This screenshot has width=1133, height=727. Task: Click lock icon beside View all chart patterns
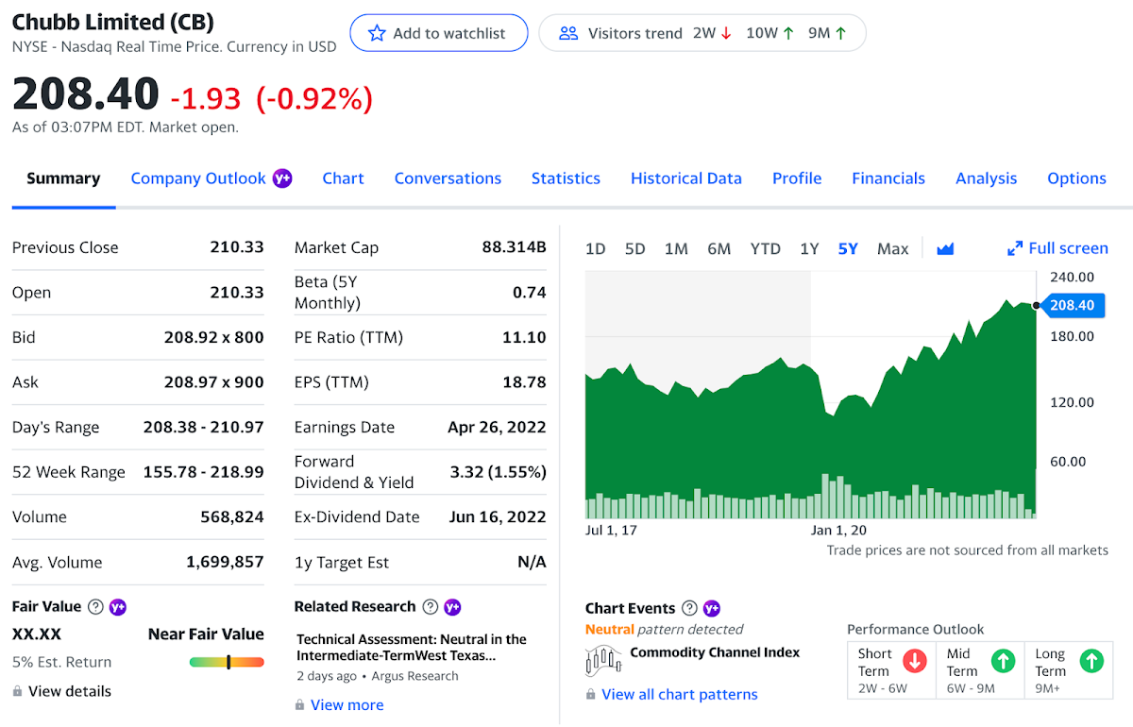(x=591, y=695)
